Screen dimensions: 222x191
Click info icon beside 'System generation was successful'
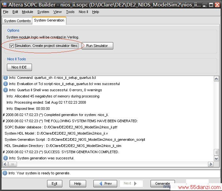click(5, 158)
